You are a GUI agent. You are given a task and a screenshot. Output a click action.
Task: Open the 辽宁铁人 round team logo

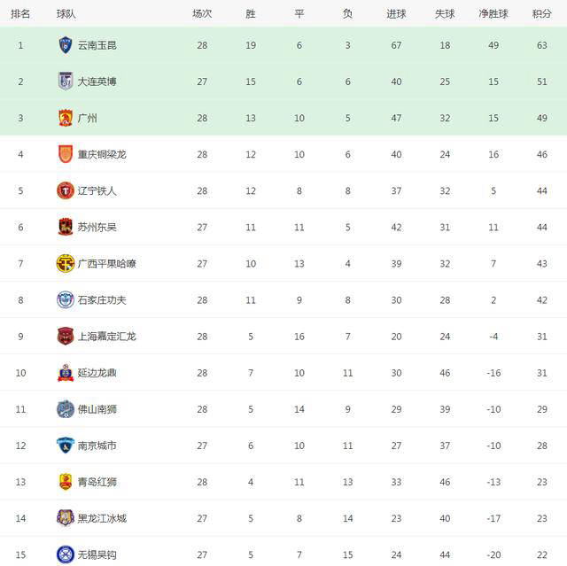(66, 190)
